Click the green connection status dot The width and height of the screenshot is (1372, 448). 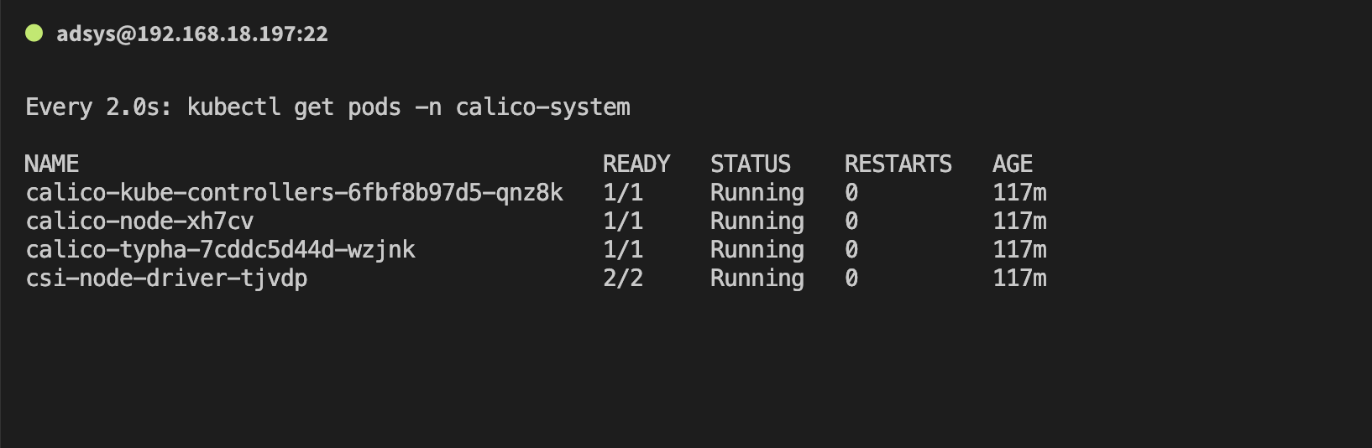[x=34, y=34]
